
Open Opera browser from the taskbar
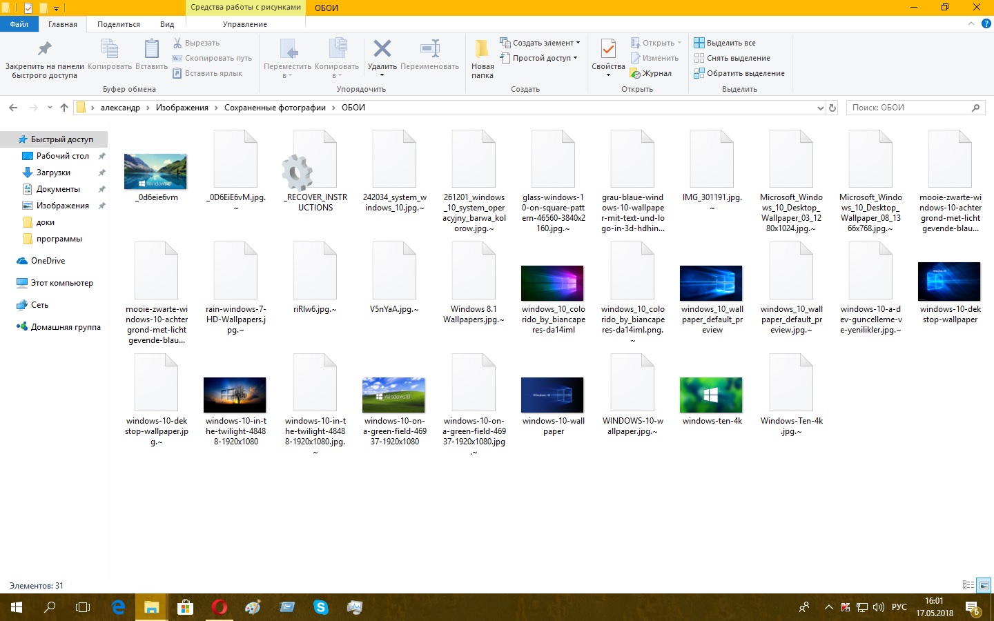[220, 607]
